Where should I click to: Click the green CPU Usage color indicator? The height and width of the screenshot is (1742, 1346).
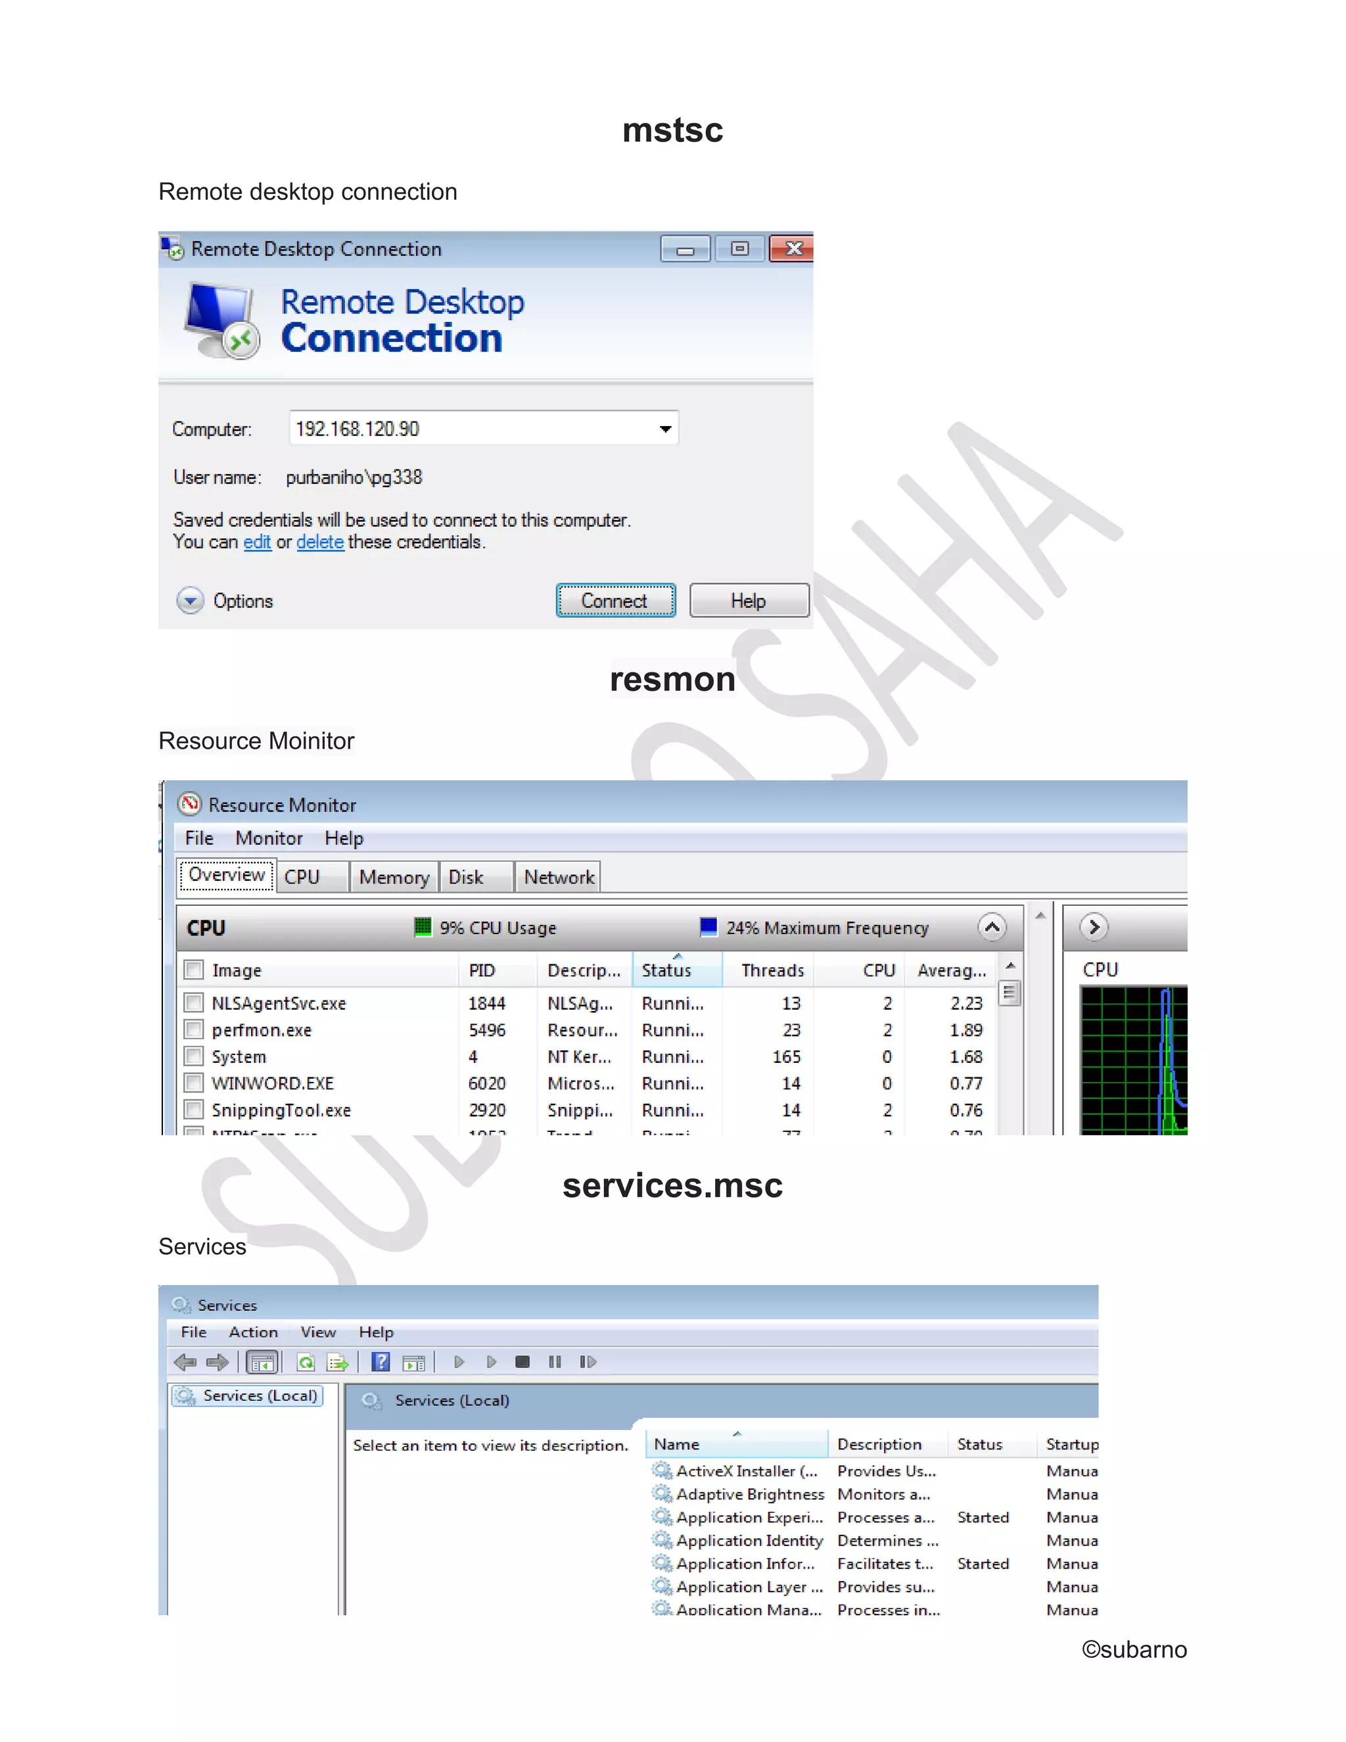pyautogui.click(x=423, y=927)
